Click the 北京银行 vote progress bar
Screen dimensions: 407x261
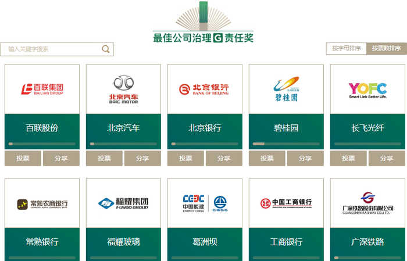click(205, 144)
